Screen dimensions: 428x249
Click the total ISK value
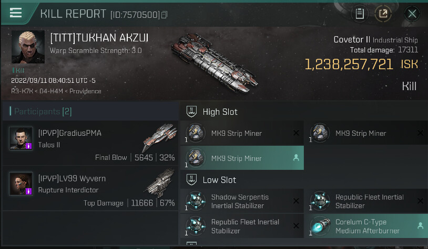(x=349, y=64)
